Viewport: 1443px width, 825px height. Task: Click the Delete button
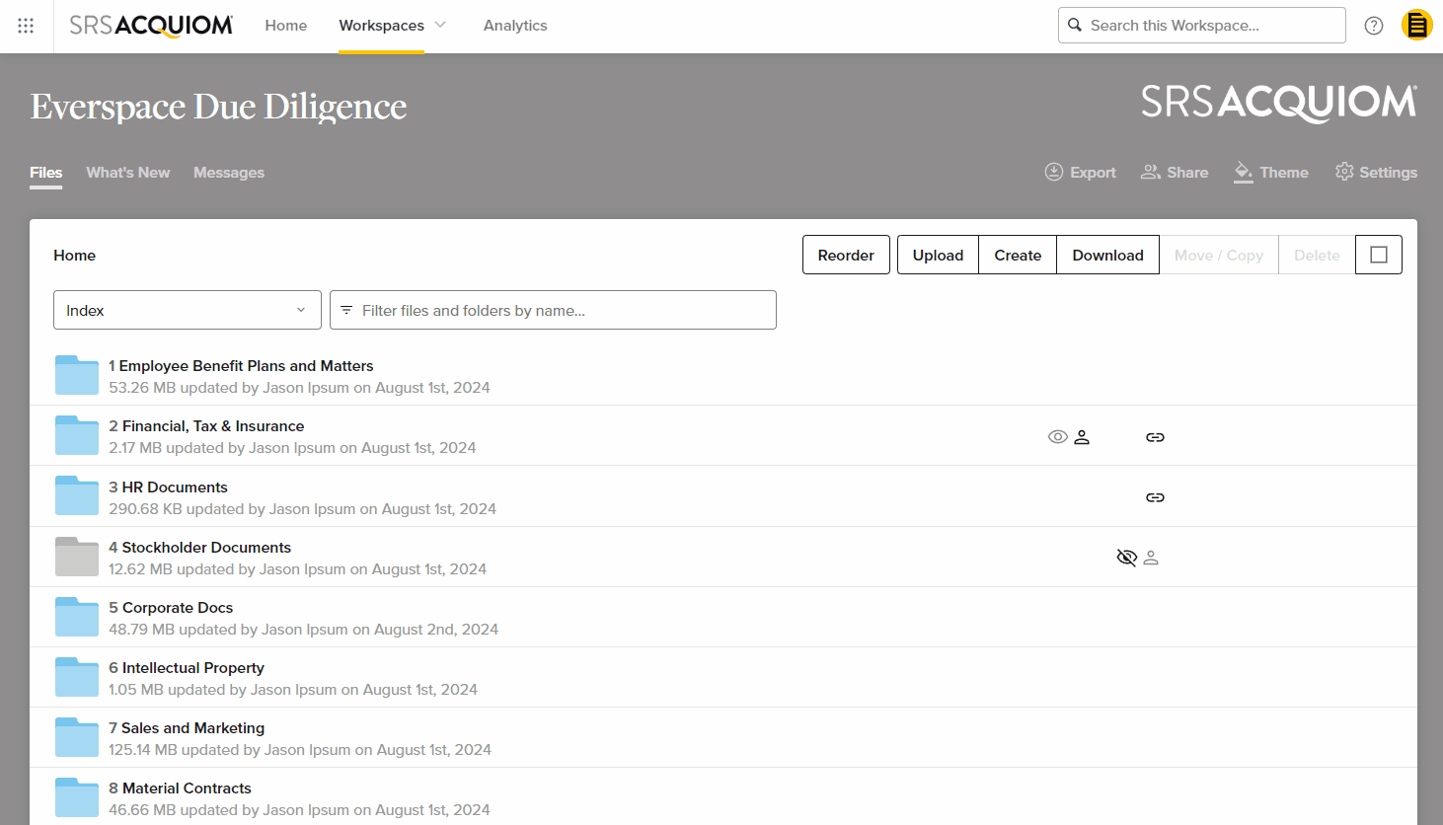pos(1317,255)
